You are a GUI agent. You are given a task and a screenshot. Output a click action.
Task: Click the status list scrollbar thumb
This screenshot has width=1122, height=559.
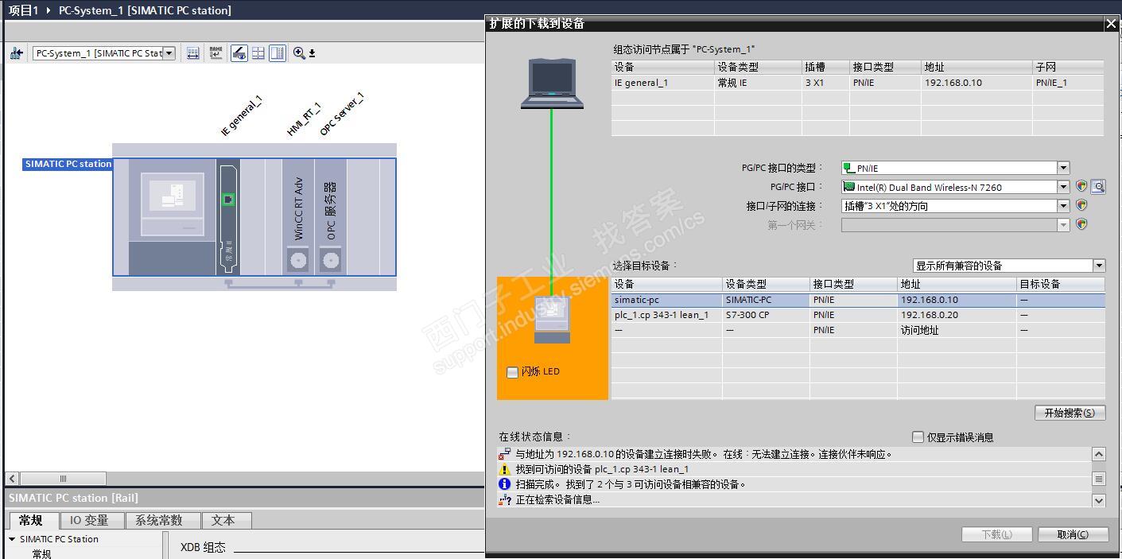pos(1099,479)
